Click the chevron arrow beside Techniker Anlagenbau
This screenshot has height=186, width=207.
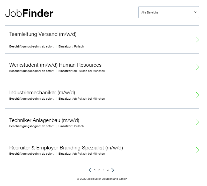coord(197,122)
